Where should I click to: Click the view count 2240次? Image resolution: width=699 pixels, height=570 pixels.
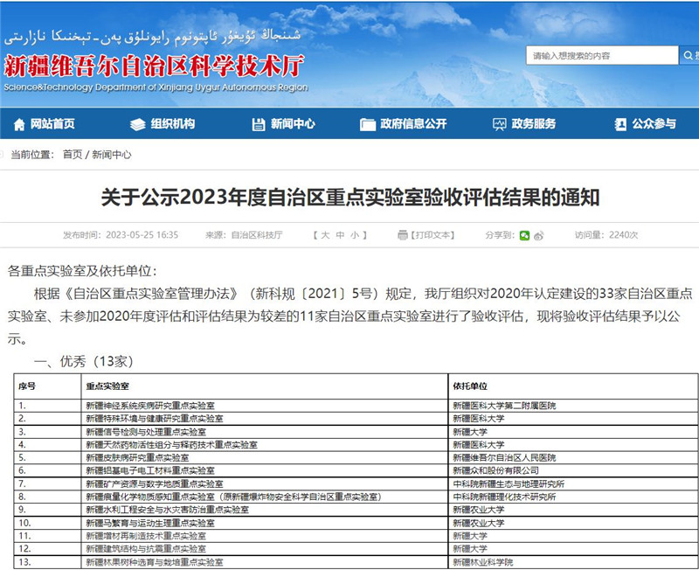pos(623,235)
